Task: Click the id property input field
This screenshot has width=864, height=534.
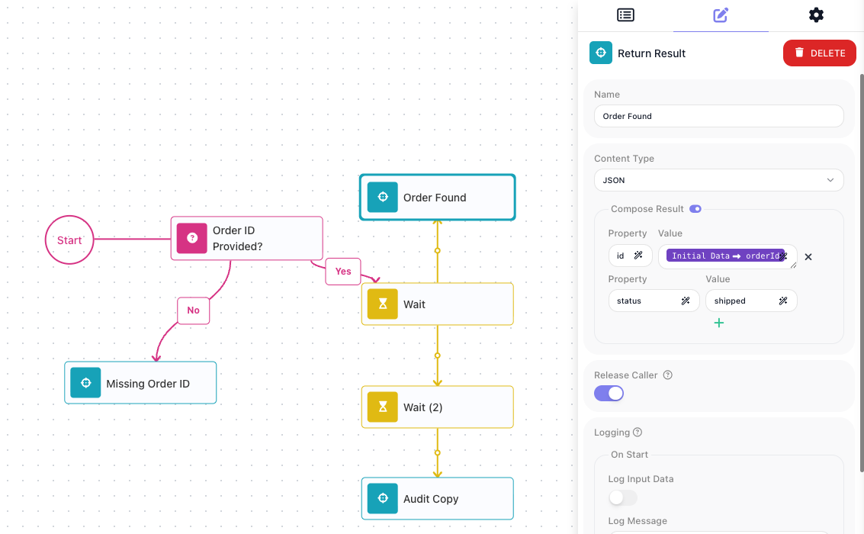Action: tap(631, 256)
